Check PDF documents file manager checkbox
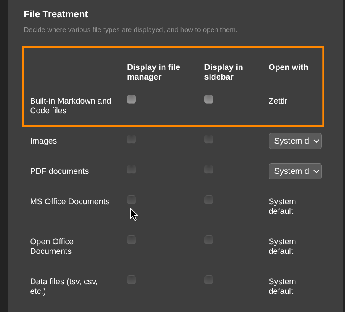Image resolution: width=345 pixels, height=312 pixels. click(x=132, y=169)
